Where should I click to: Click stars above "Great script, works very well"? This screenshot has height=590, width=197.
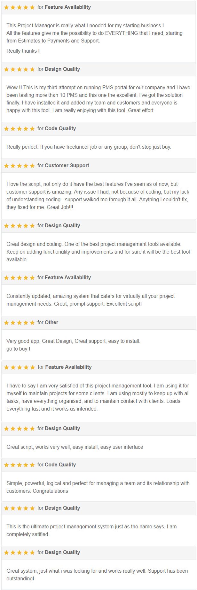[19, 429]
